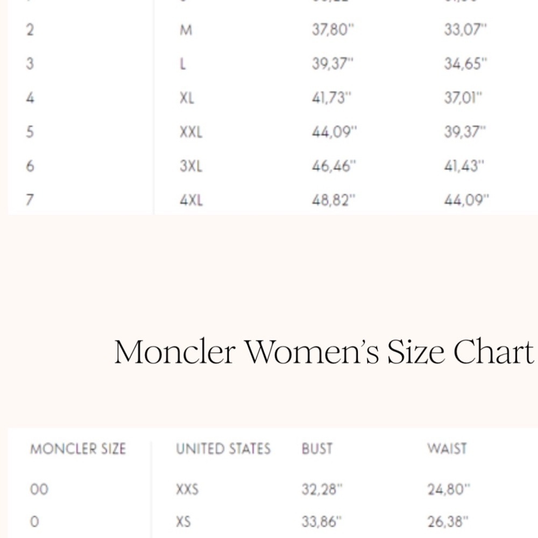Select the women's XS size cell

click(183, 522)
